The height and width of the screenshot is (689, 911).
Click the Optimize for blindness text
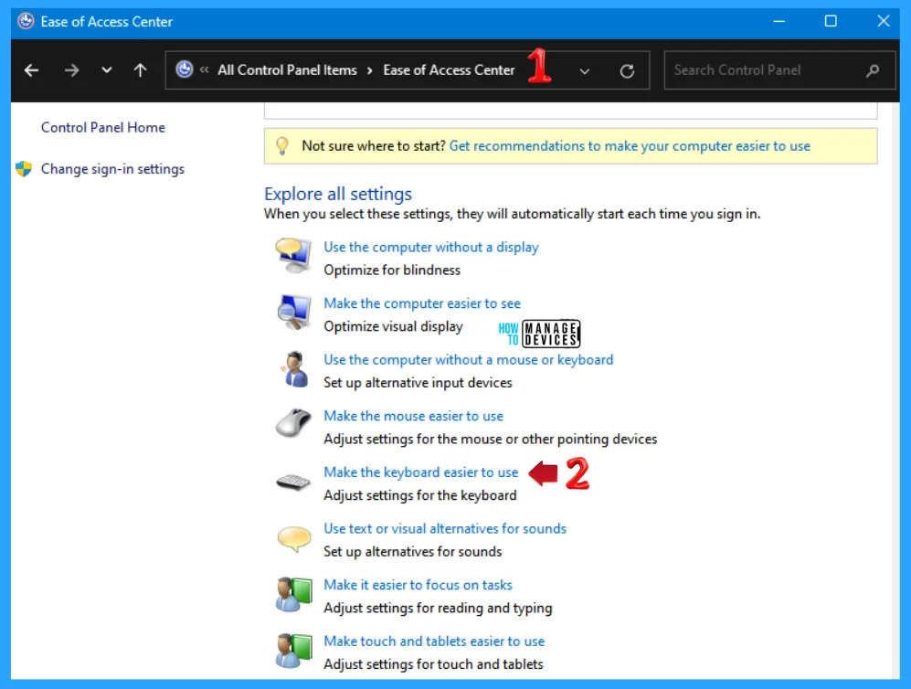[x=392, y=270]
